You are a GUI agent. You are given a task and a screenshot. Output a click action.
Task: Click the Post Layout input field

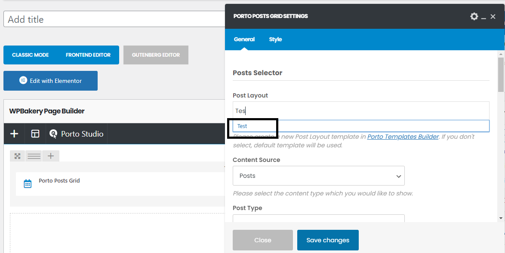point(361,111)
